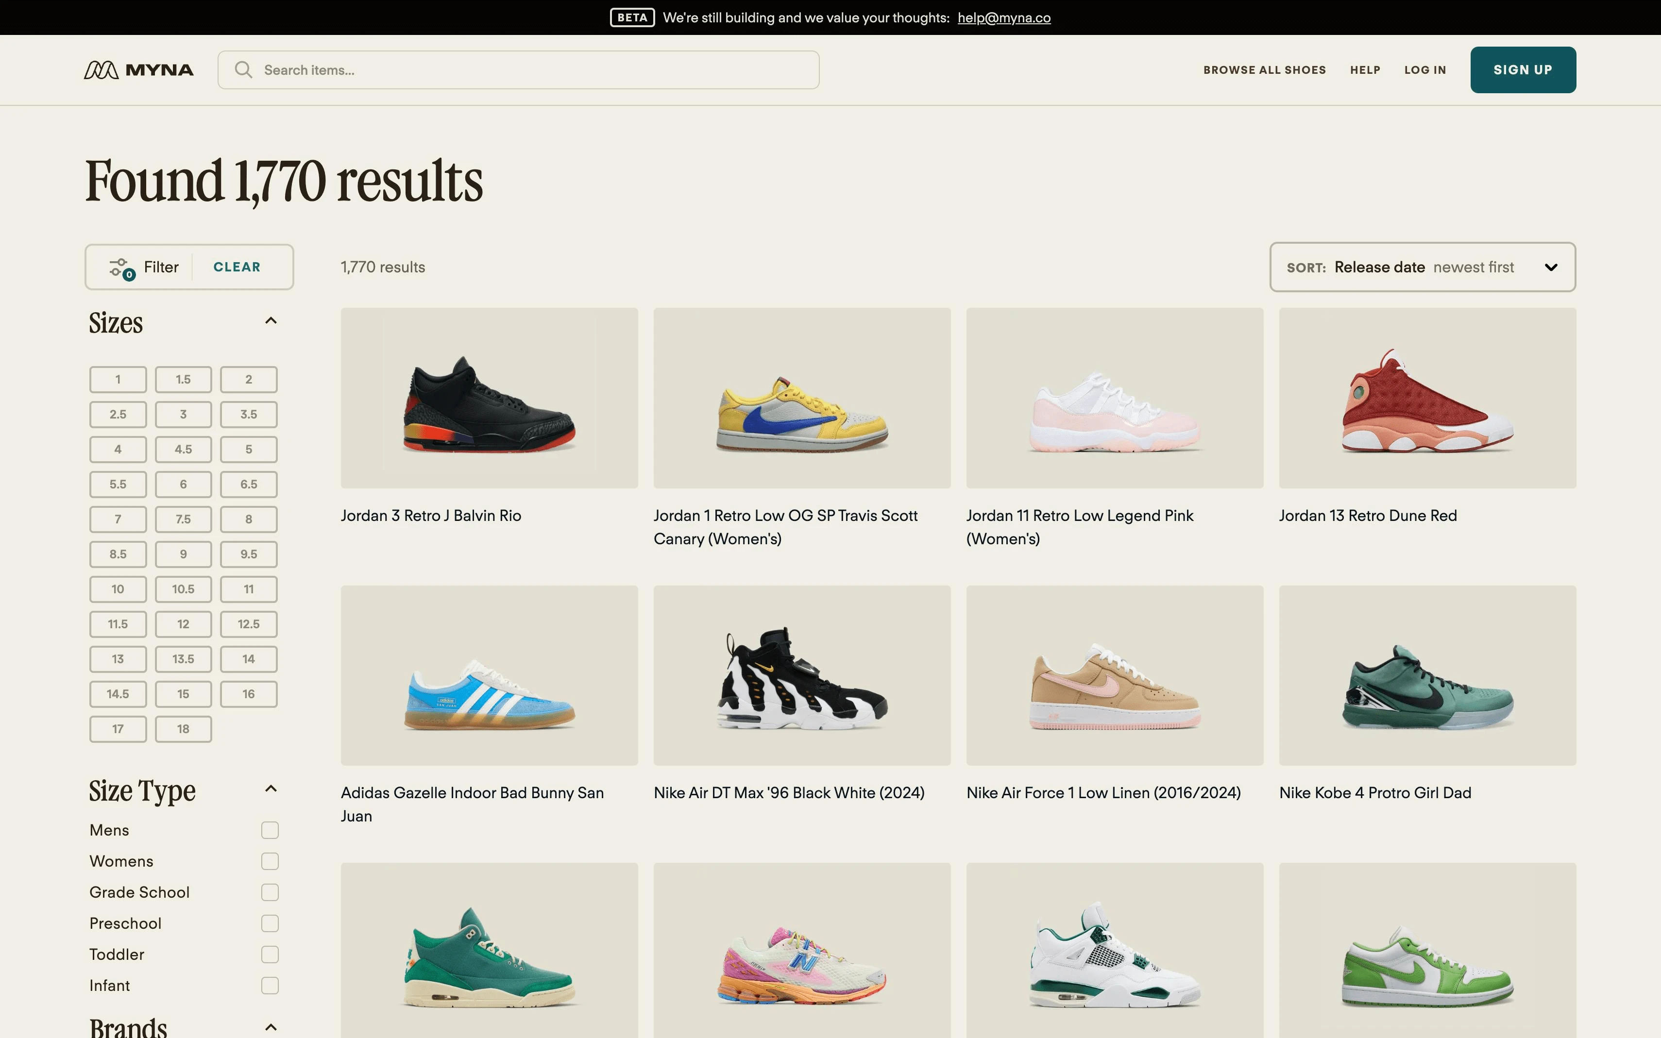This screenshot has height=1038, width=1661.
Task: Click 'Jordan 13 Retro Dune Red' title
Action: point(1367,516)
